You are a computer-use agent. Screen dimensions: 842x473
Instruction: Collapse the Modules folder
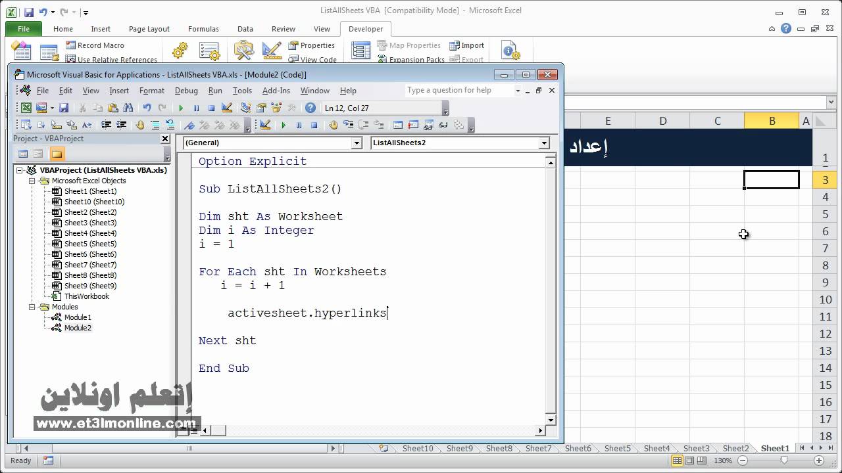point(32,307)
